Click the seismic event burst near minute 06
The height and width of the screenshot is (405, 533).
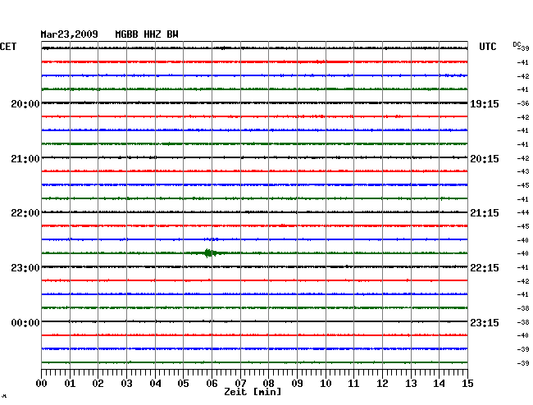pyautogui.click(x=211, y=253)
